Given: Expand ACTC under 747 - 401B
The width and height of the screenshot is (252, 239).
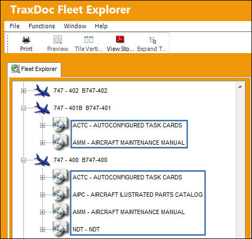Looking at the screenshot, I should [x=42, y=125].
